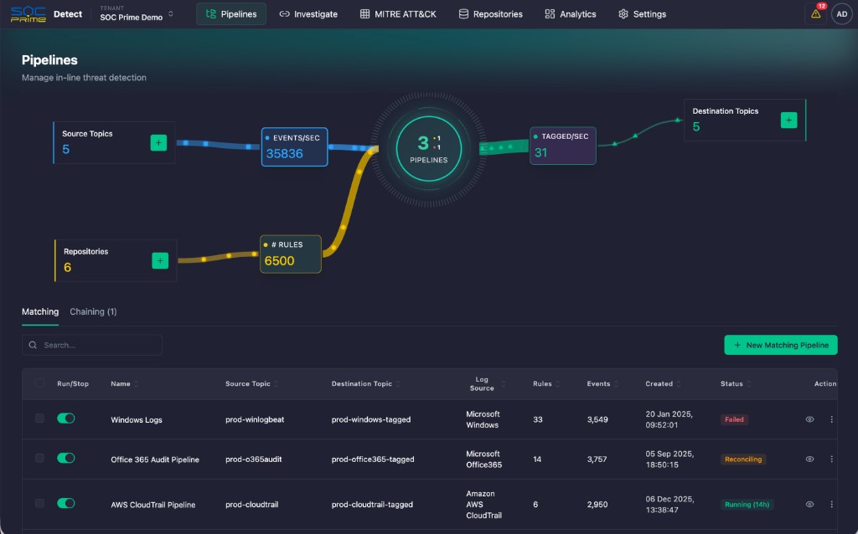Click the Pipelines nav icon
The width and height of the screenshot is (858, 534).
point(210,13)
